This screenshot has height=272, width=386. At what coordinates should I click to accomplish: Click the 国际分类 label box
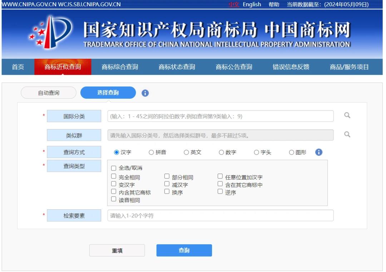[x=74, y=116]
